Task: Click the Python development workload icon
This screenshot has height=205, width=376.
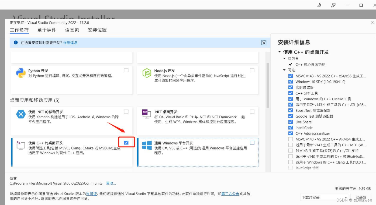Action: click(x=21, y=73)
